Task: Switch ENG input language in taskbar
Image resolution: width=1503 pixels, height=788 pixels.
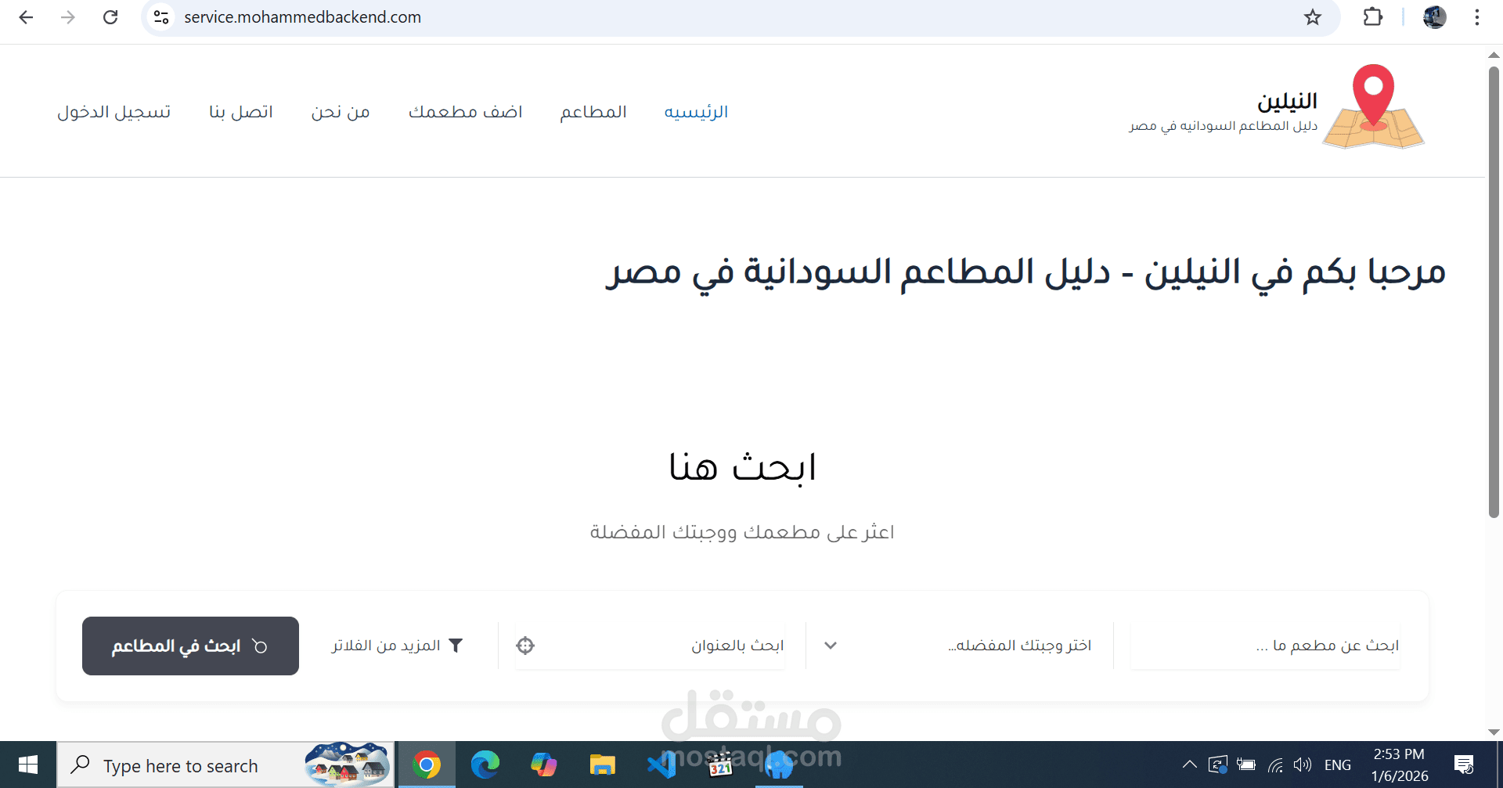Action: tap(1338, 765)
